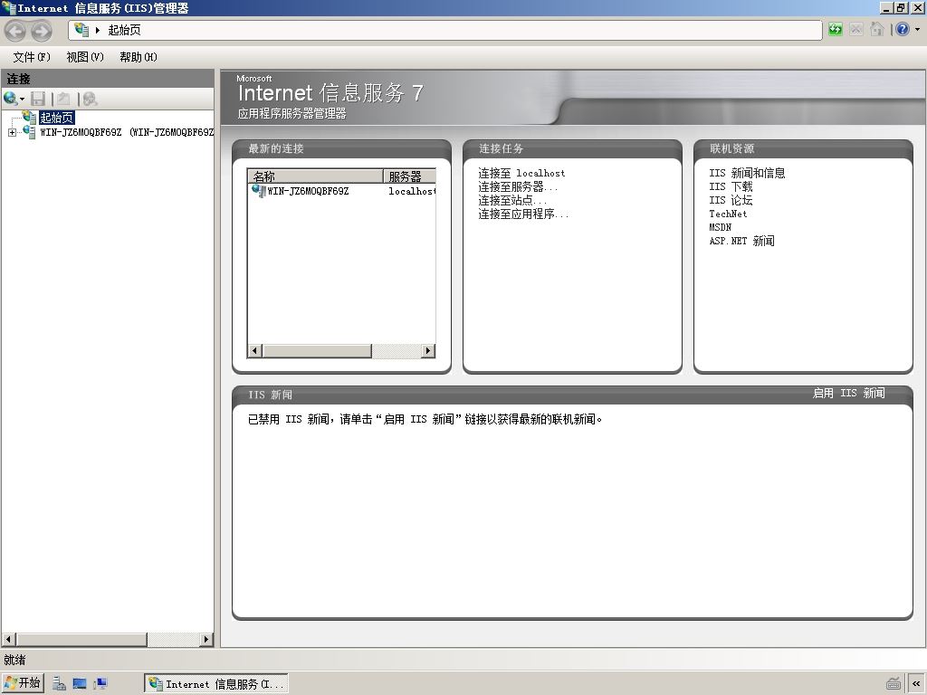Image resolution: width=927 pixels, height=695 pixels.
Task: Open the 视图(V) menu
Action: pos(84,57)
